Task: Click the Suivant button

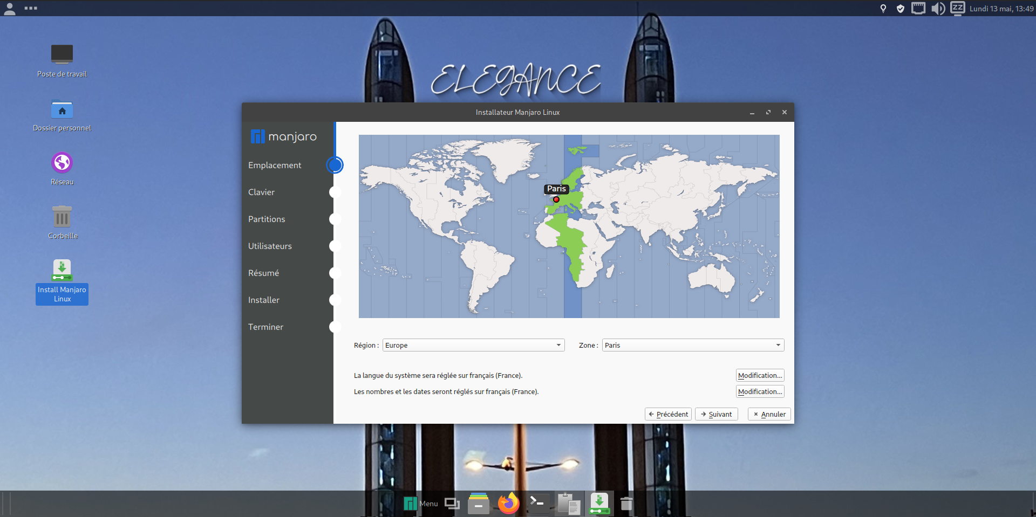Action: click(716, 414)
